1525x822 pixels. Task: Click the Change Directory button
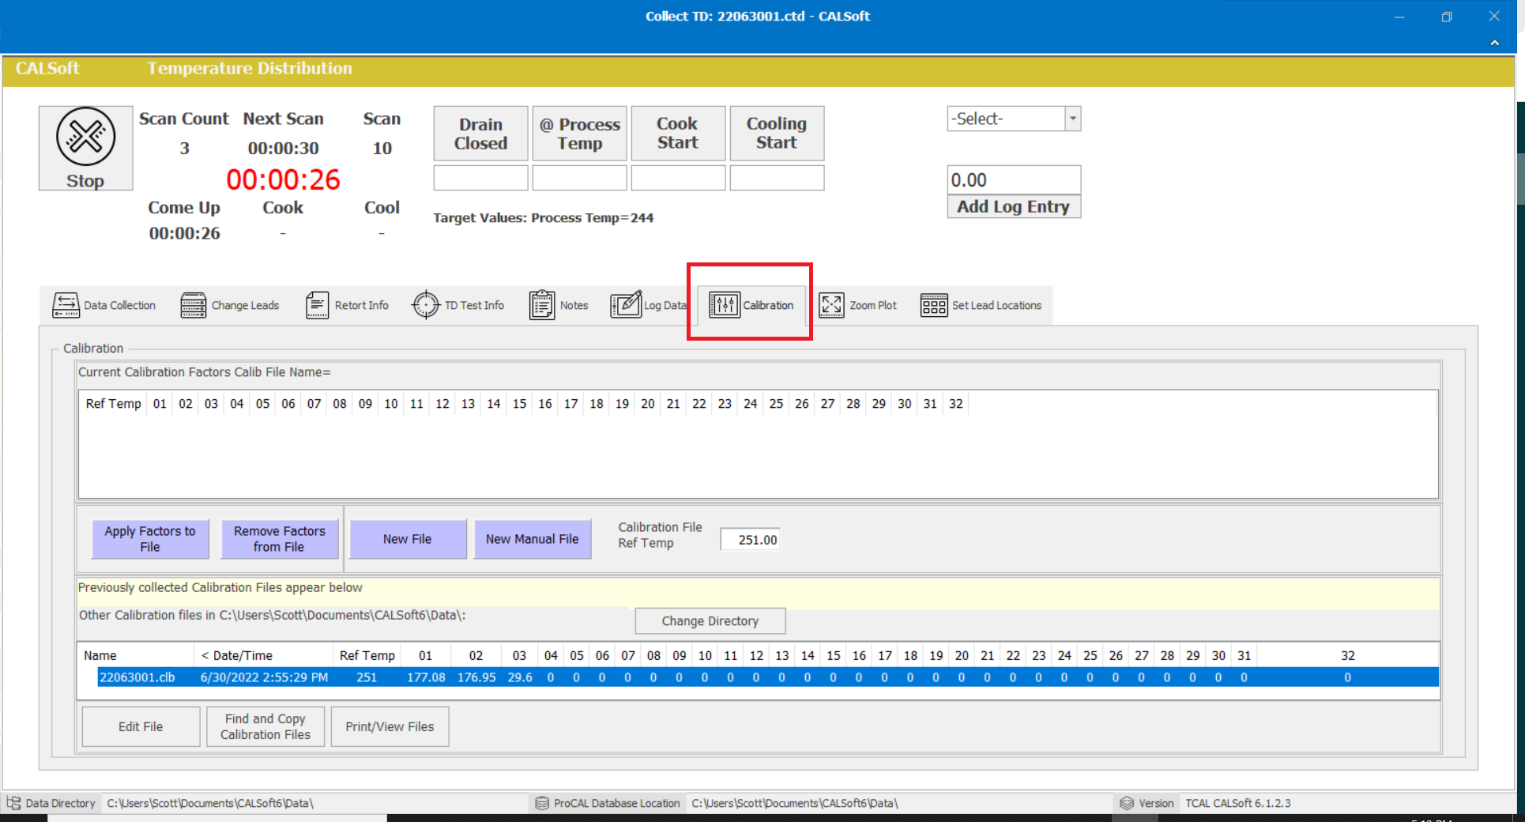coord(710,621)
